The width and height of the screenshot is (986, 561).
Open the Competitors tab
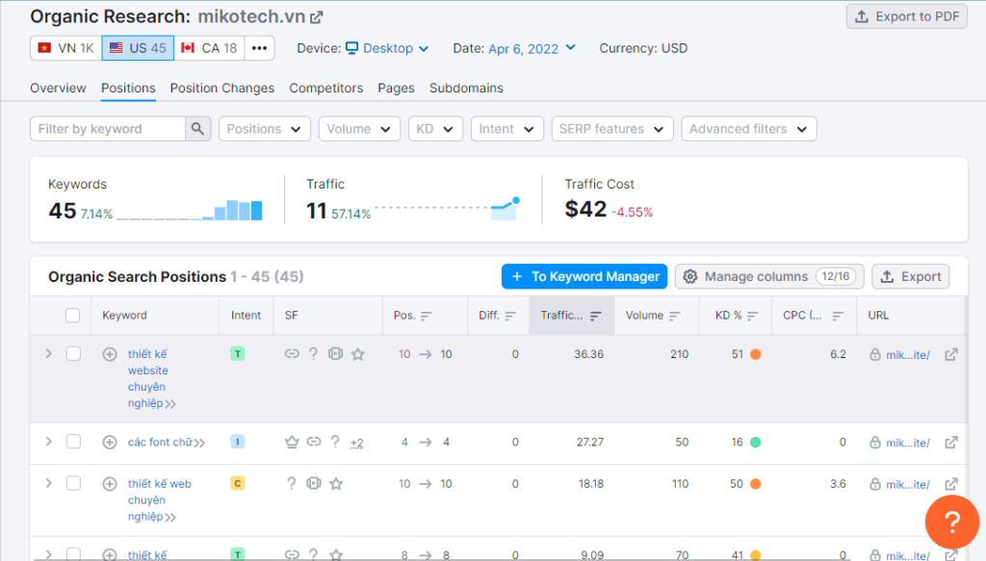326,88
